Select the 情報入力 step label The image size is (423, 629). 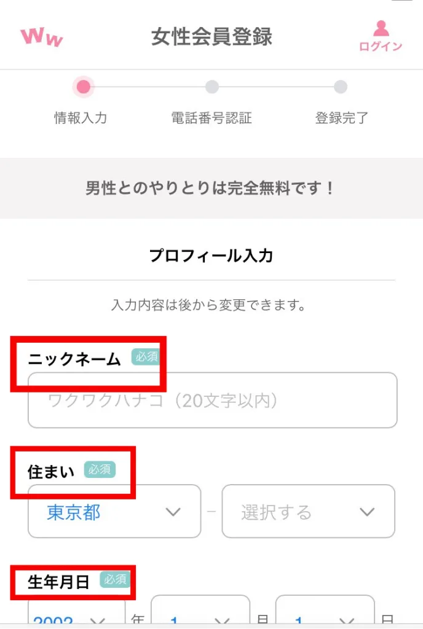pyautogui.click(x=81, y=118)
